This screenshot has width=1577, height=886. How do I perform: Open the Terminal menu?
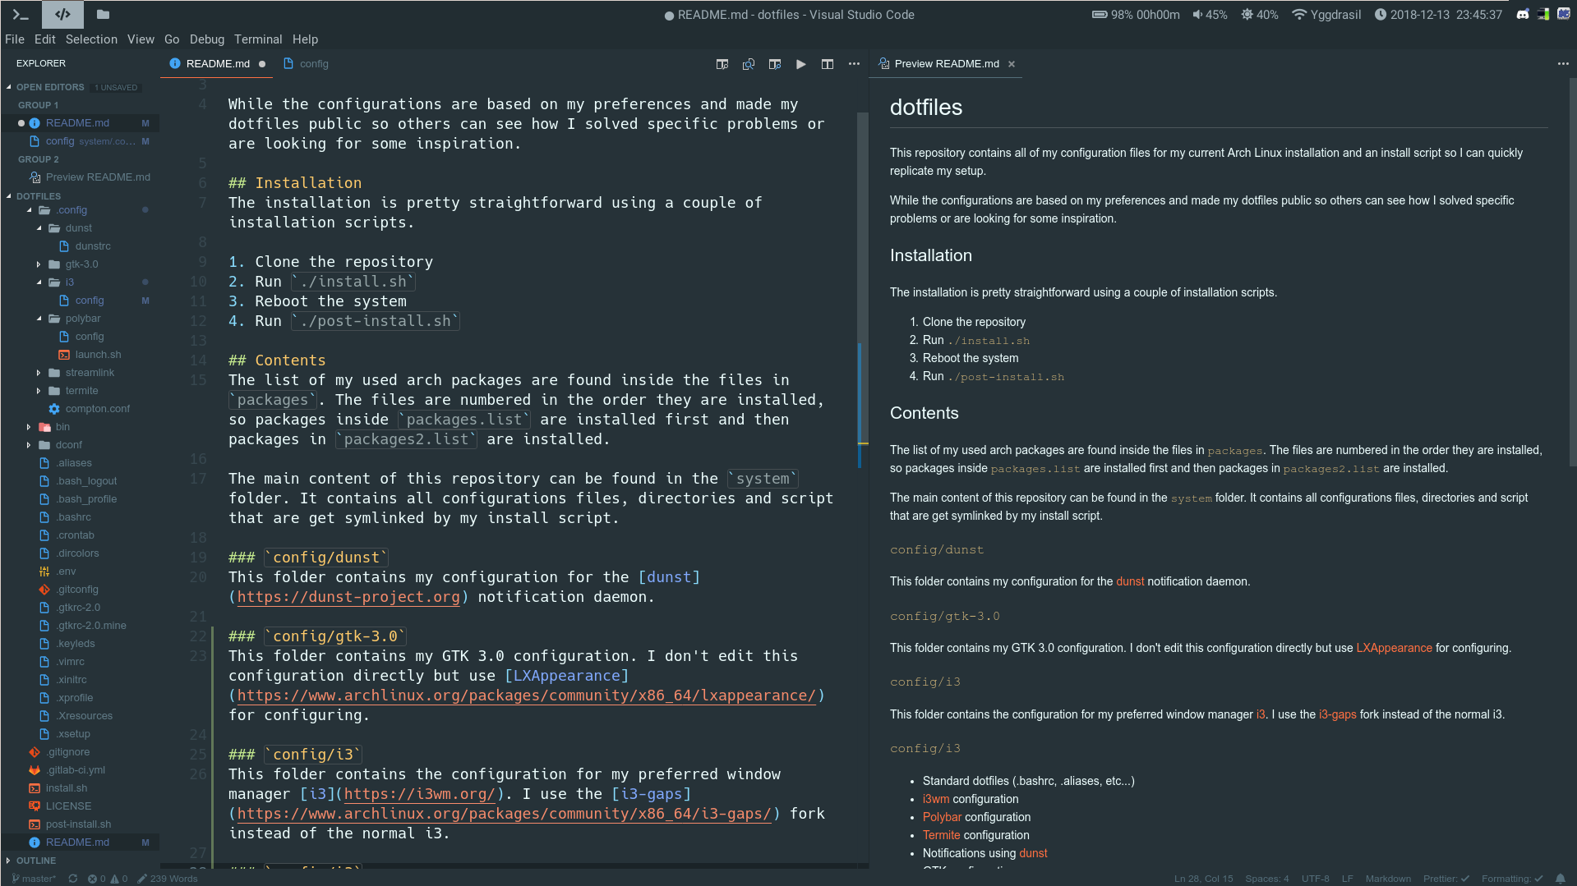point(258,39)
